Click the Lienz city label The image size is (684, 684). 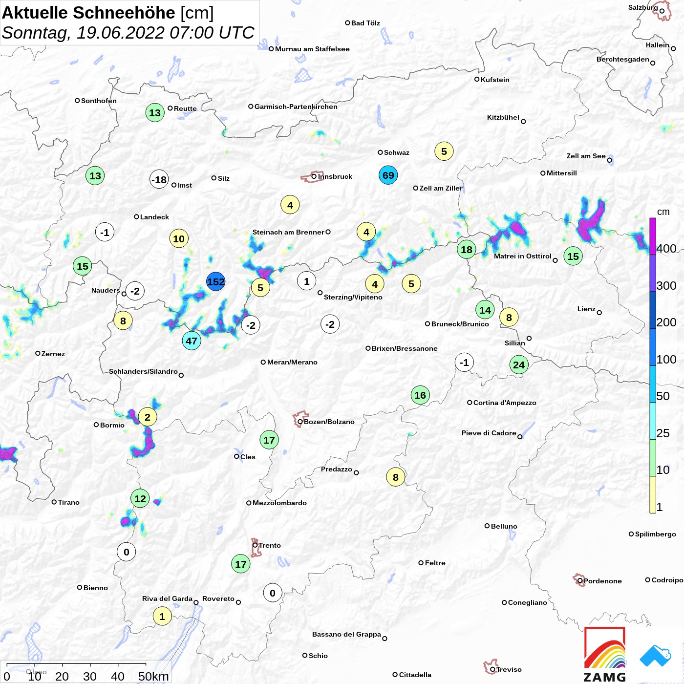coord(586,309)
